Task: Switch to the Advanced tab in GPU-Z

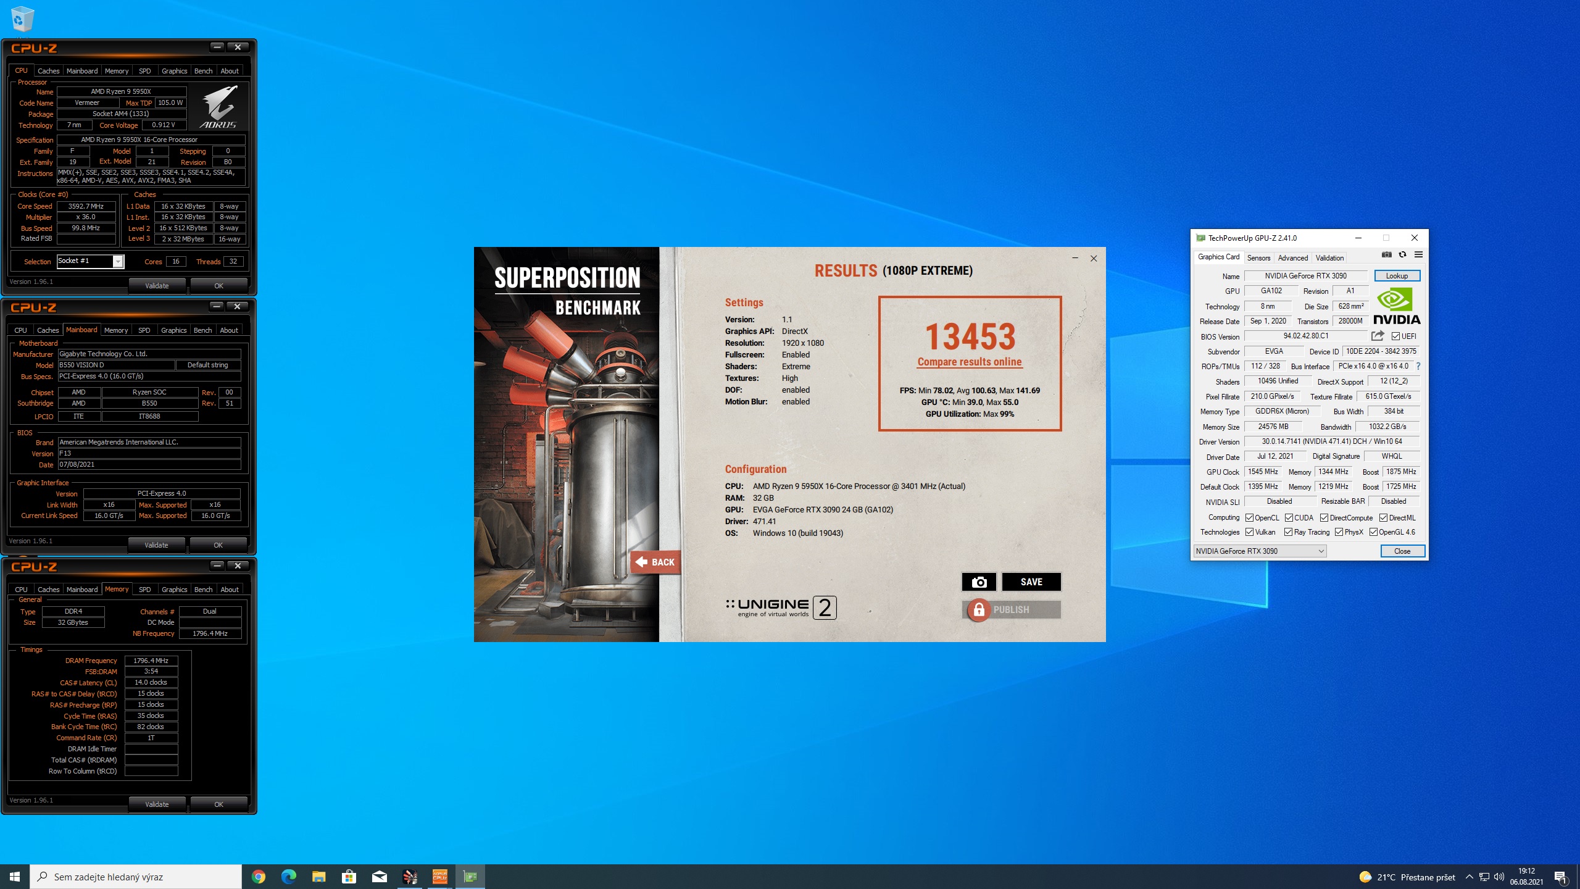Action: 1292,257
